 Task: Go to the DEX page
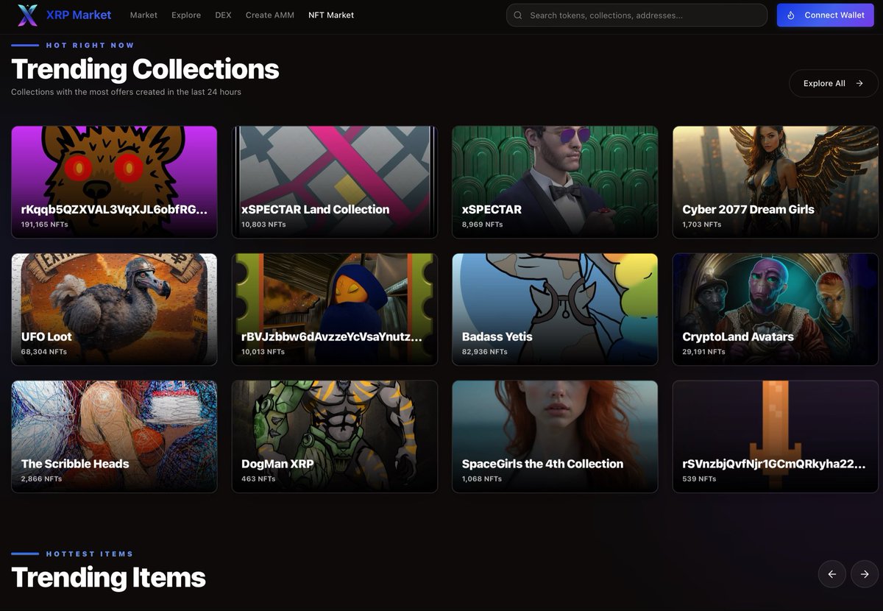click(223, 15)
